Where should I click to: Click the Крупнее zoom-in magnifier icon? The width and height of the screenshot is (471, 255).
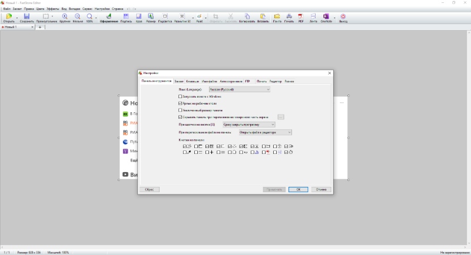(65, 18)
